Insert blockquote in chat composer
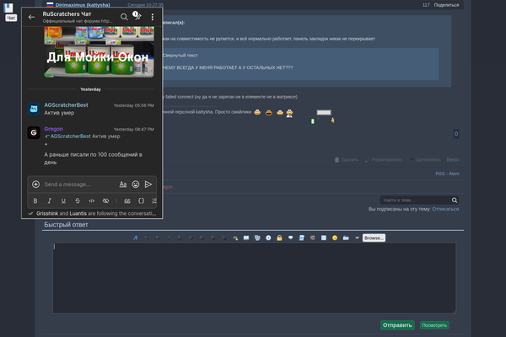This screenshot has width=506, height=337. click(x=127, y=201)
